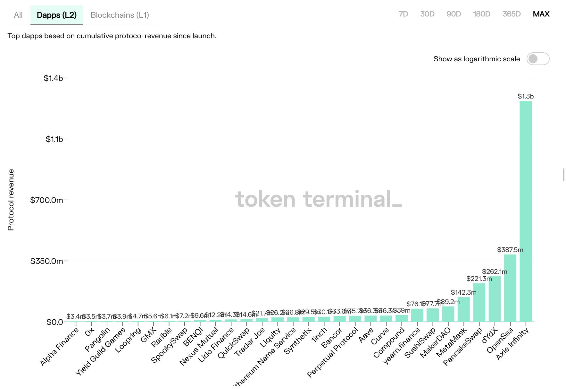This screenshot has height=389, width=566.
Task: Select the Dapps (L2) tab
Action: tap(57, 15)
